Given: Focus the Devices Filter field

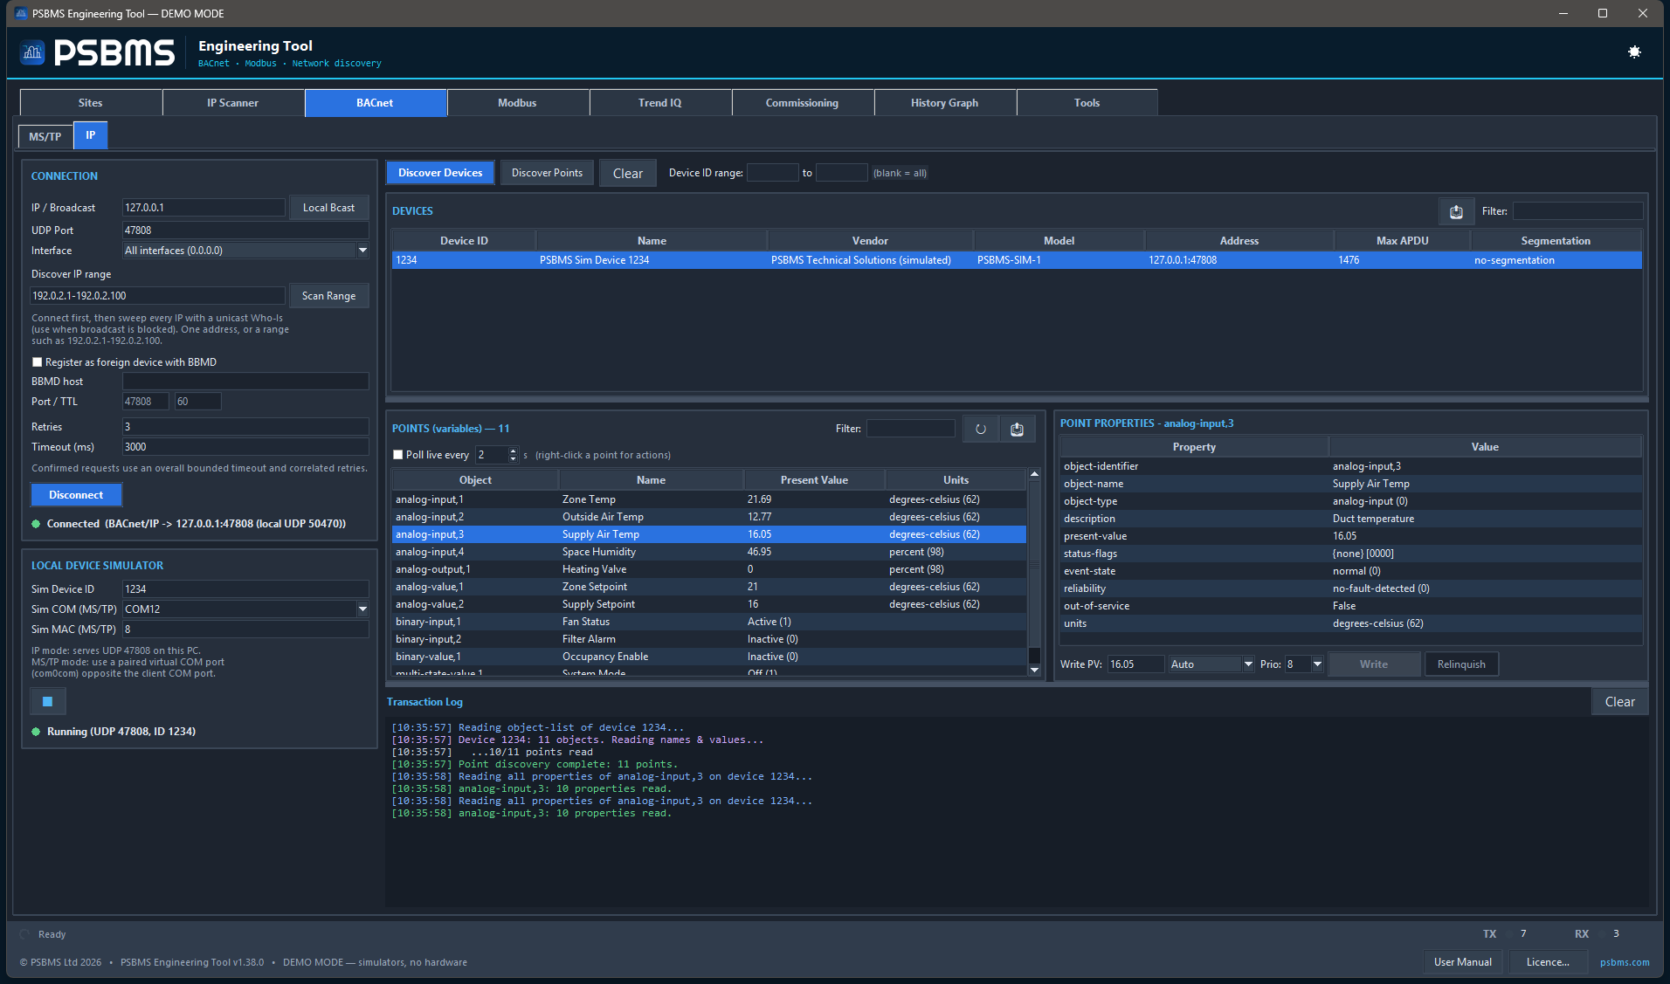Looking at the screenshot, I should (1578, 211).
